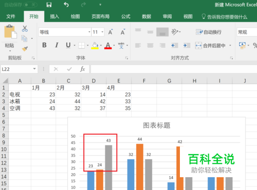This screenshot has height=190, width=257.
Task: Click the Borders icon
Action: point(82,46)
